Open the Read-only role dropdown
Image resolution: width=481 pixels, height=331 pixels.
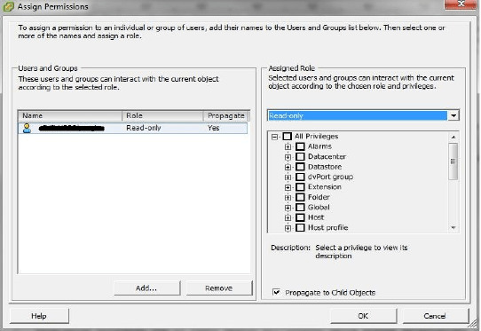(x=453, y=115)
